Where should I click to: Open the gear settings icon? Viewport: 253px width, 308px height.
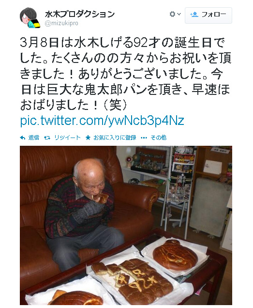tap(172, 14)
